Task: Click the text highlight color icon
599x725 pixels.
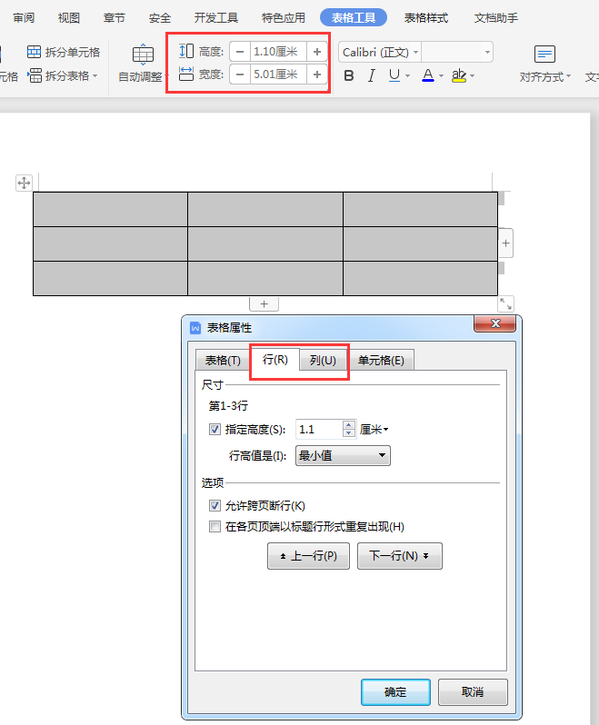Action: 459,76
